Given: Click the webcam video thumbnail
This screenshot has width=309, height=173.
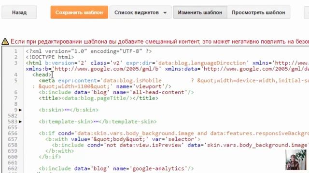Looking at the screenshot, I should coord(296,160).
